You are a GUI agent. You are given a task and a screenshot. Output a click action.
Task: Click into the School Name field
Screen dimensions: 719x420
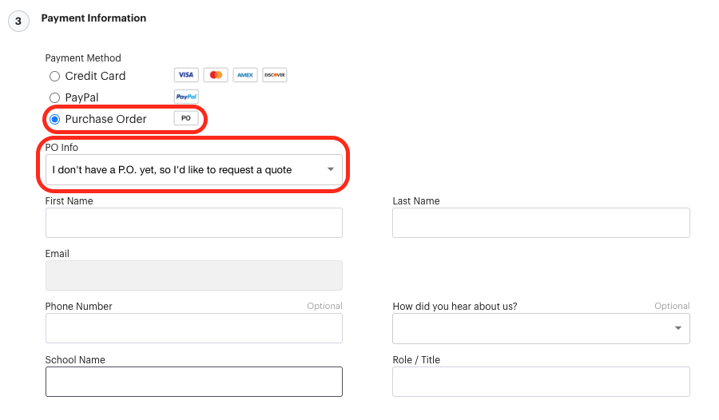click(x=194, y=382)
